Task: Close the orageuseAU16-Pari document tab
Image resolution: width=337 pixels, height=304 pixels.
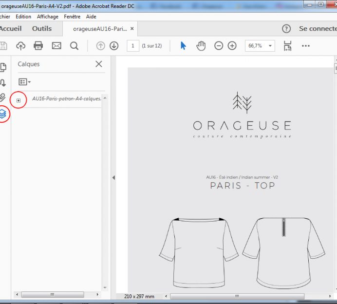Action: click(x=132, y=28)
